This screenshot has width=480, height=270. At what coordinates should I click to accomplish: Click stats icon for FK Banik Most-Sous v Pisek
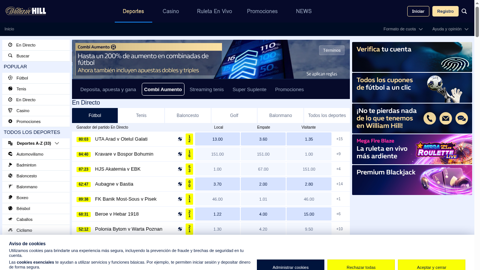point(180,199)
